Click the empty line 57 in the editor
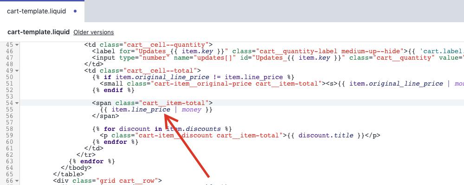Image resolution: width=464 pixels, height=185 pixels. click(186, 122)
